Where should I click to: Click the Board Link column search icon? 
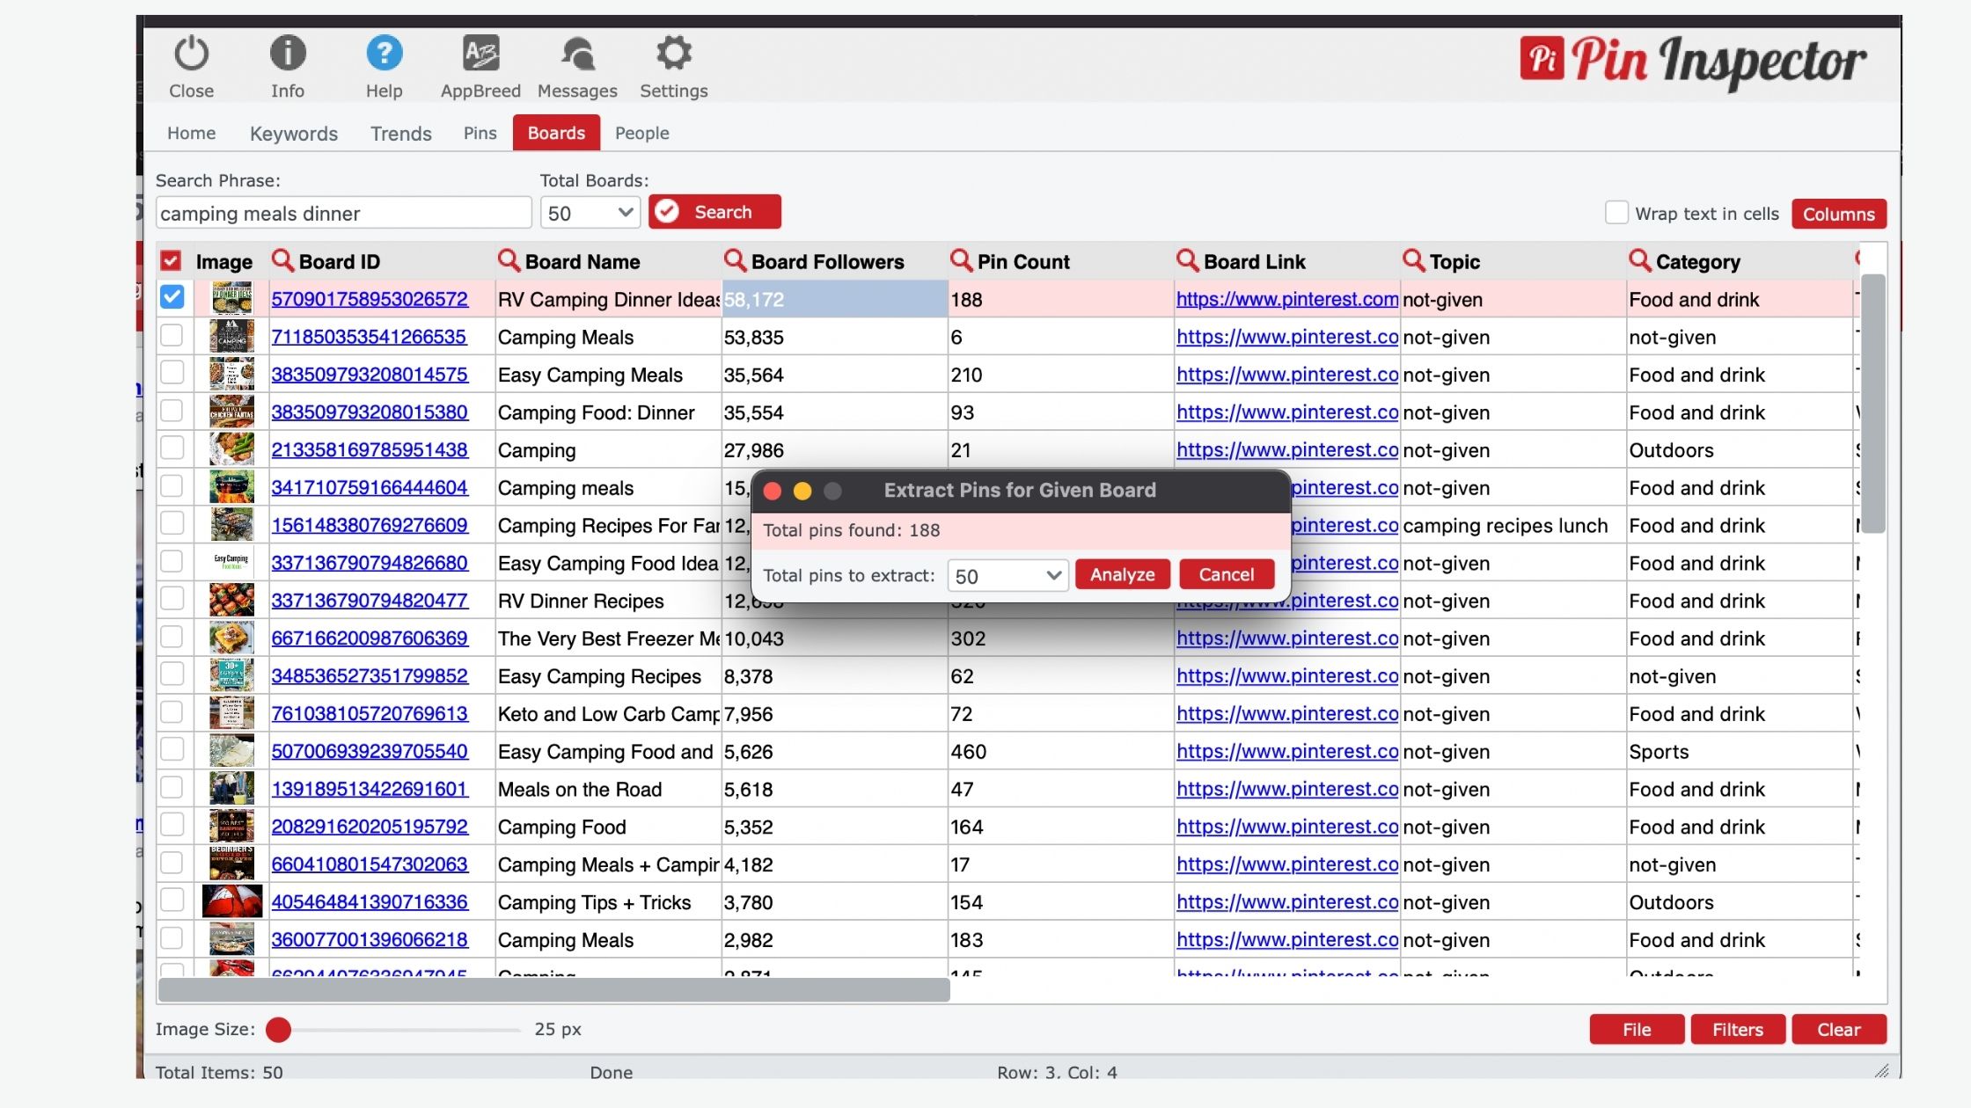tap(1187, 260)
